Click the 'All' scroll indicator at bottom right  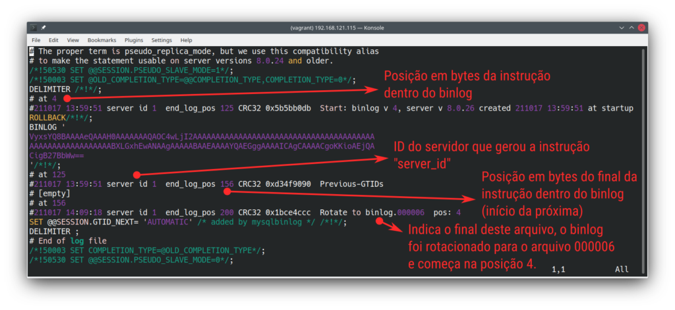(x=622, y=269)
